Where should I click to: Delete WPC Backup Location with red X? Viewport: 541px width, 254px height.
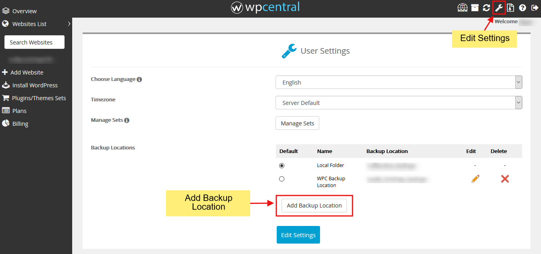pos(505,179)
